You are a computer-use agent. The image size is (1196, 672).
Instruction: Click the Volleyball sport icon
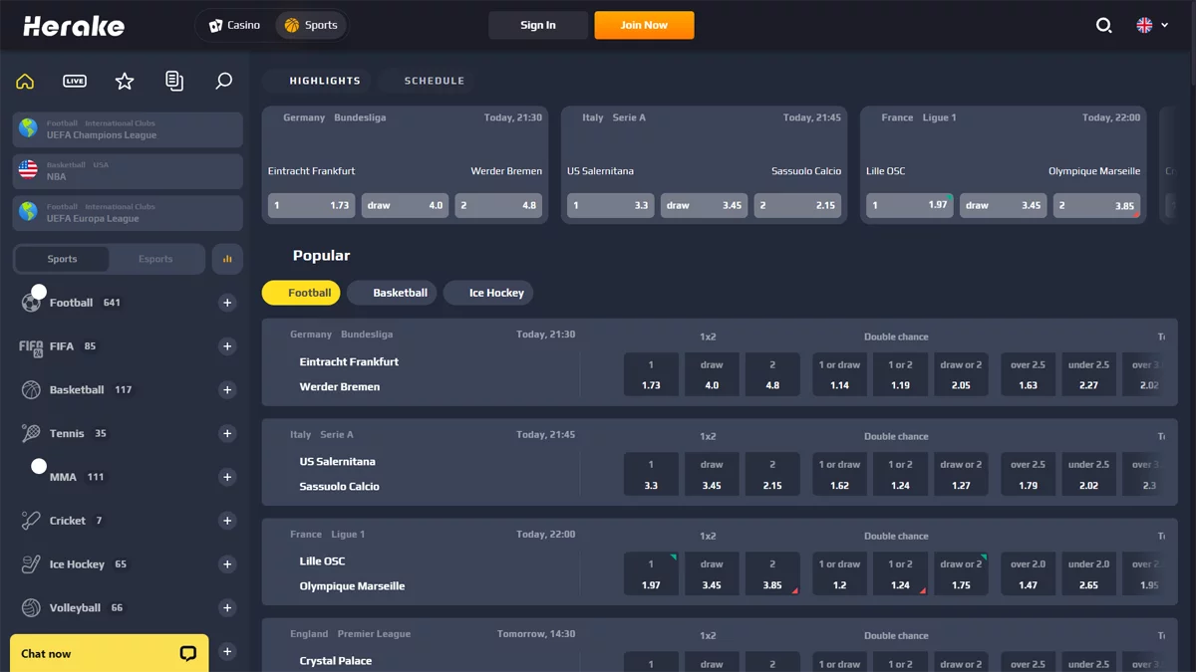pos(31,607)
